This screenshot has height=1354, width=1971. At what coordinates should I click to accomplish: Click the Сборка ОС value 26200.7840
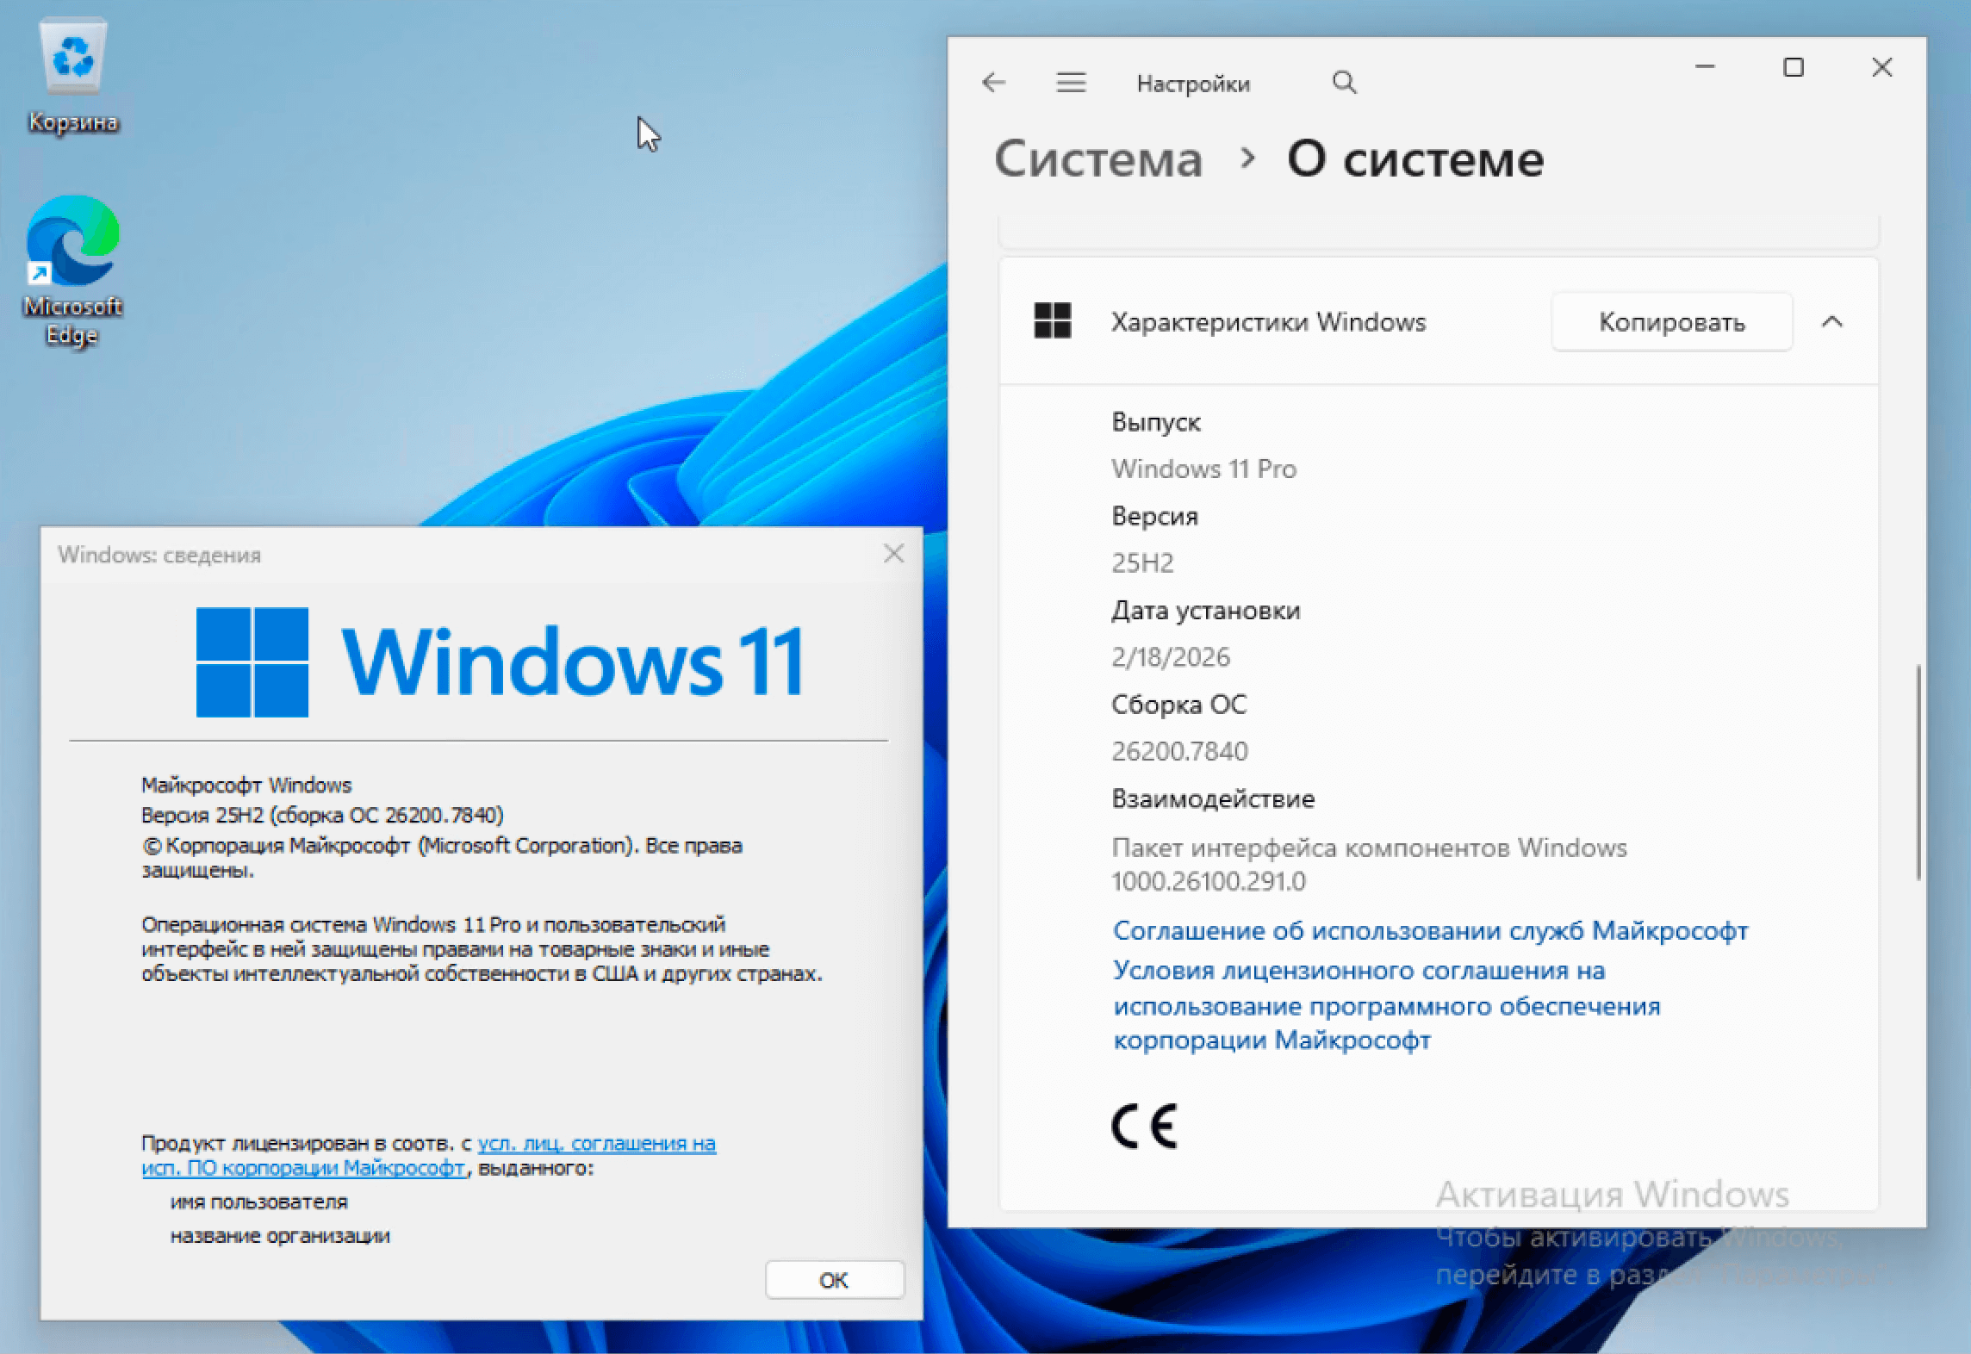click(x=1179, y=751)
